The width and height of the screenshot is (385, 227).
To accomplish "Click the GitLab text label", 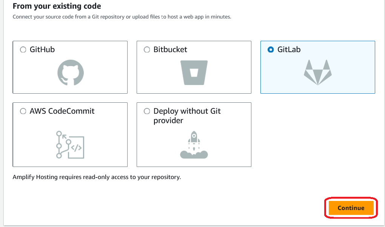I will click(x=289, y=49).
